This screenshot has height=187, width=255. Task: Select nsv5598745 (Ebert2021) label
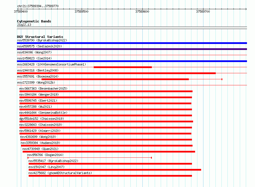[x=38, y=101]
